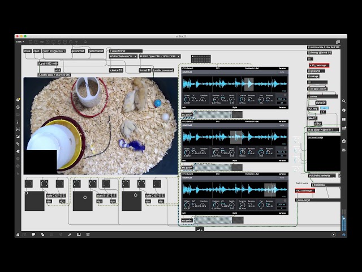
Task: Click the open message box
Action: [x=36, y=51]
